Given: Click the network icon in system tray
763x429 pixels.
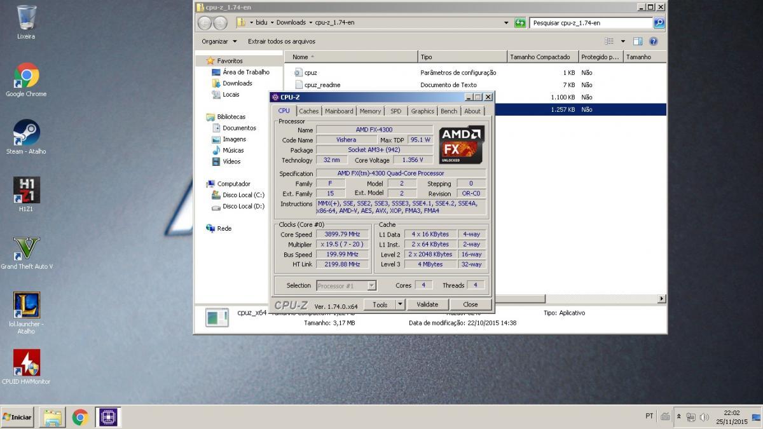Looking at the screenshot, I should tap(691, 417).
